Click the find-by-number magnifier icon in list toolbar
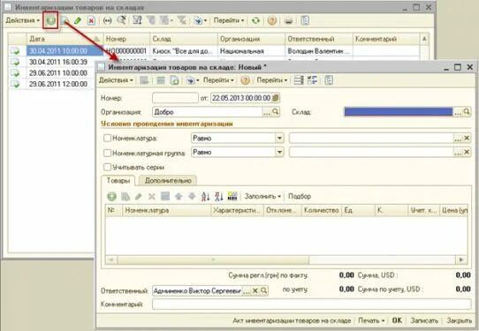This screenshot has height=331, width=479. [x=121, y=20]
